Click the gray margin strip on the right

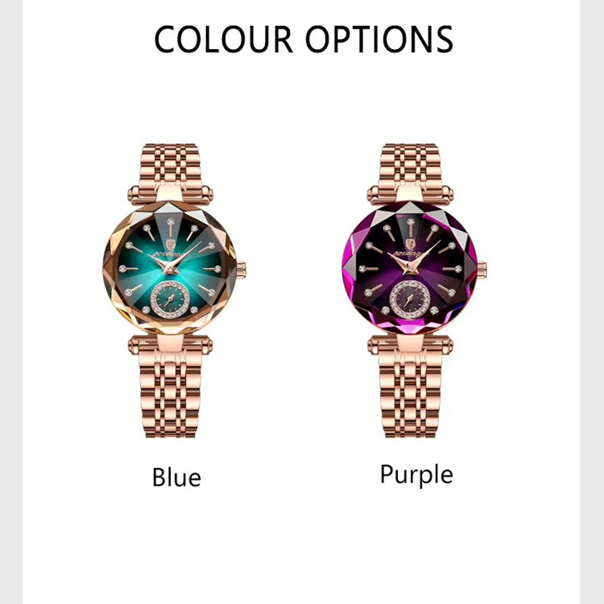click(x=592, y=302)
